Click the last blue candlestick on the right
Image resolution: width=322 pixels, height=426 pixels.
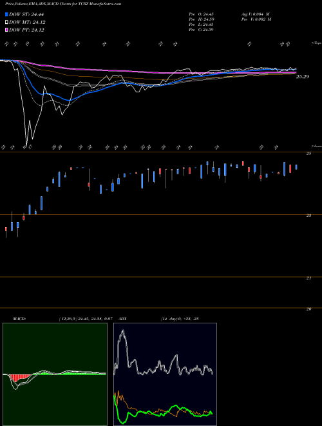pos(296,167)
